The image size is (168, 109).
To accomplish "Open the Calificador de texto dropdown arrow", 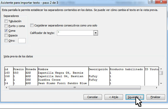I will click(95, 33).
